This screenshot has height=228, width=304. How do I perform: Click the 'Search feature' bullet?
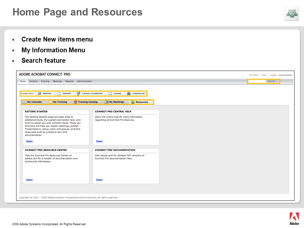pyautogui.click(x=43, y=60)
